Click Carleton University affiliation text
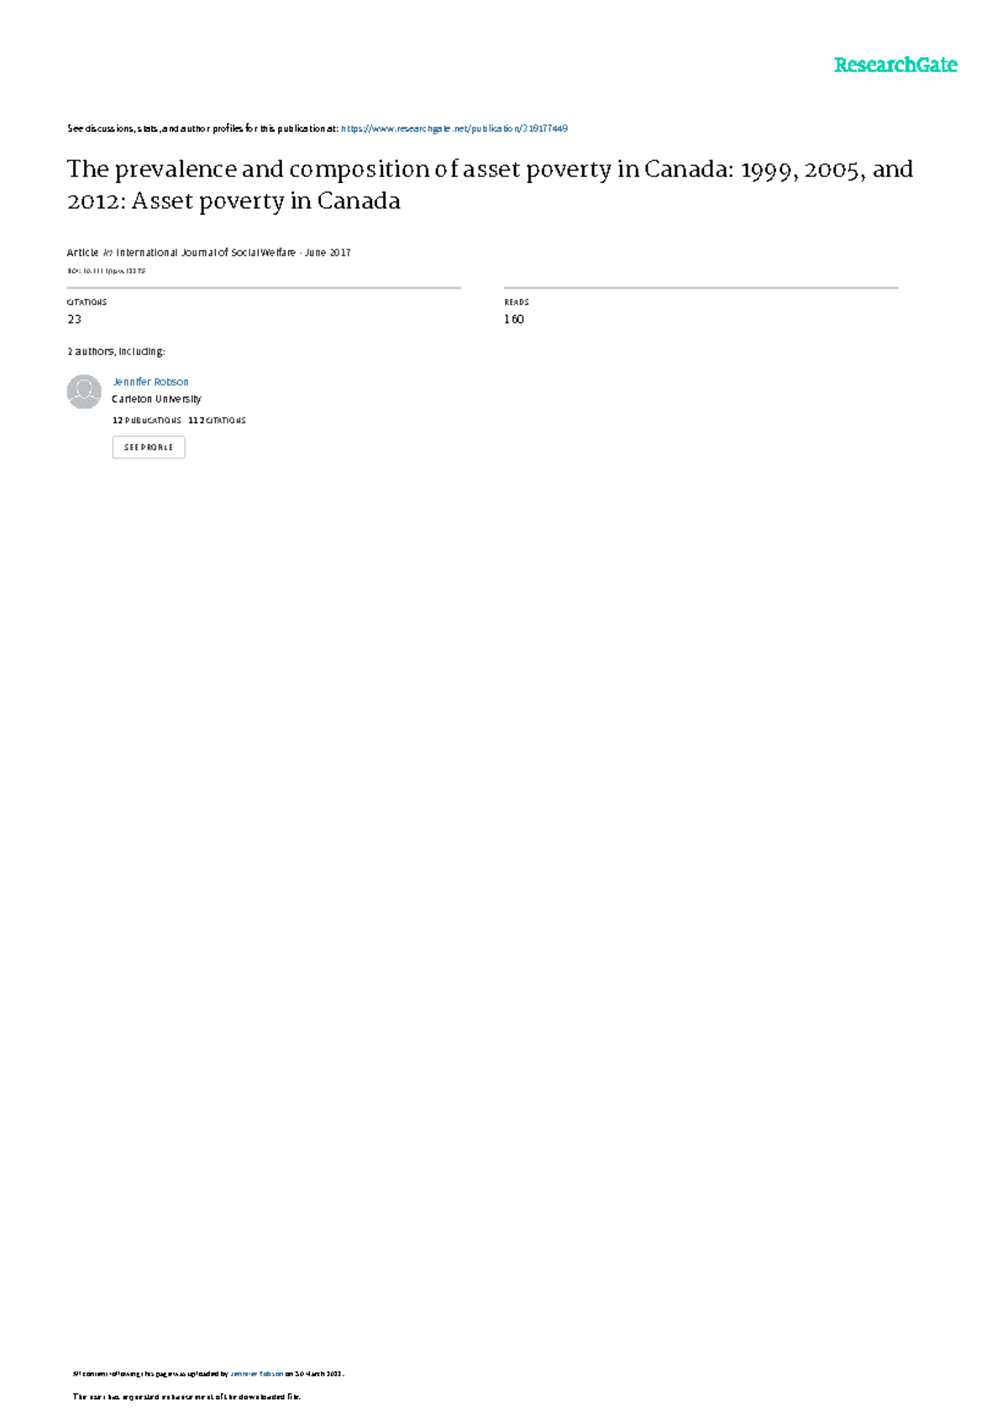Screen dimensions: 1008x1425 point(156,399)
